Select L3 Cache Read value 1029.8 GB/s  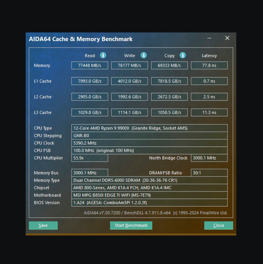90,112
